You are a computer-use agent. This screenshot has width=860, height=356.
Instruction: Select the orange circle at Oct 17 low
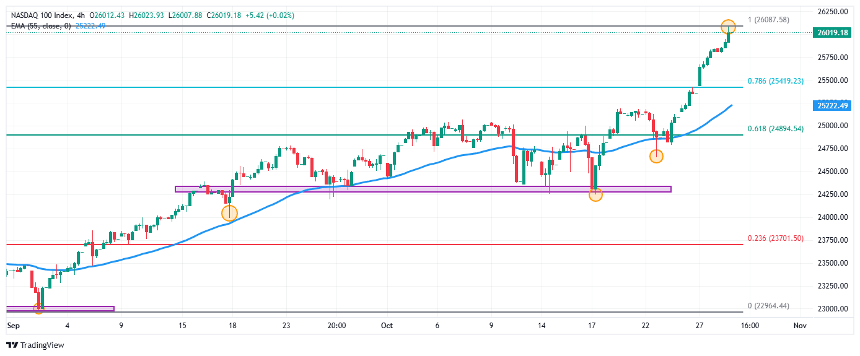point(595,194)
